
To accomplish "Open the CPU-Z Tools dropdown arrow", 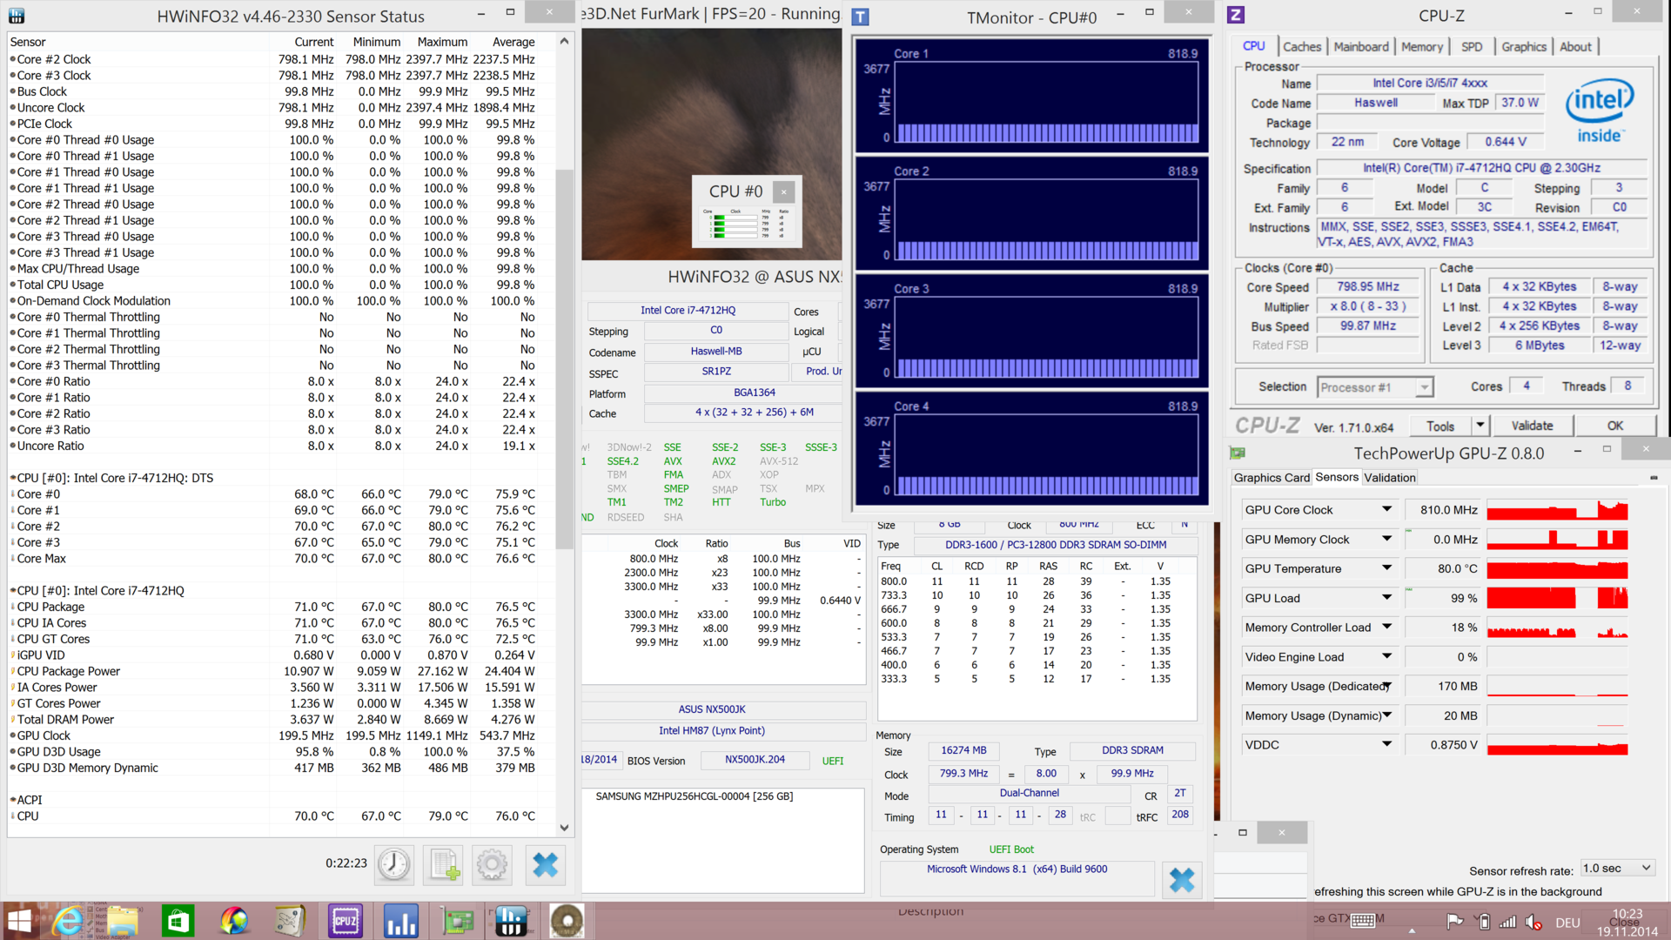I will pos(1479,426).
